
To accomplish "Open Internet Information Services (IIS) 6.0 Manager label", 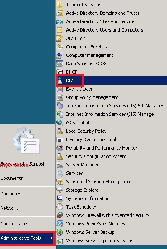I will 115,106.
